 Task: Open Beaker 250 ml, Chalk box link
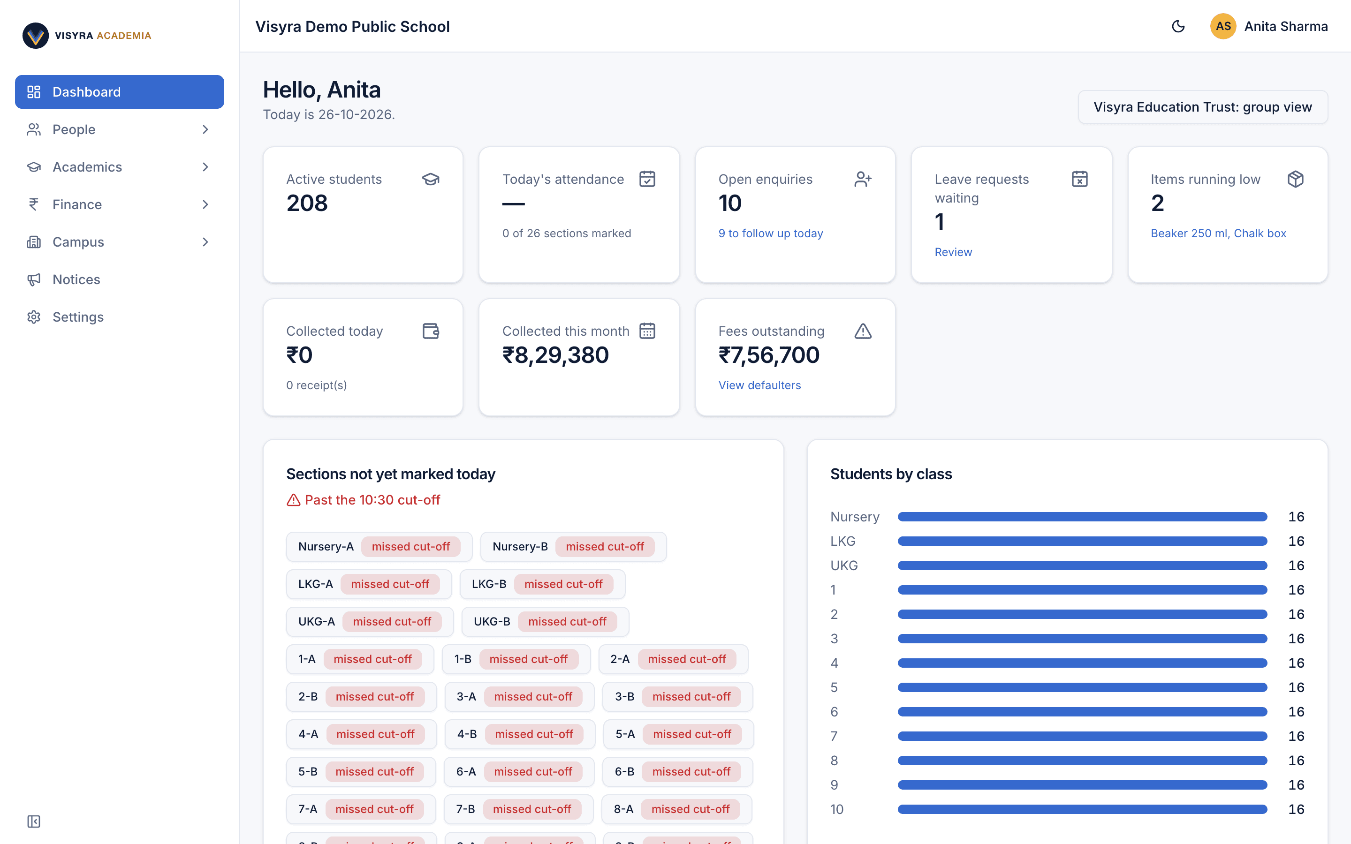[1218, 234]
